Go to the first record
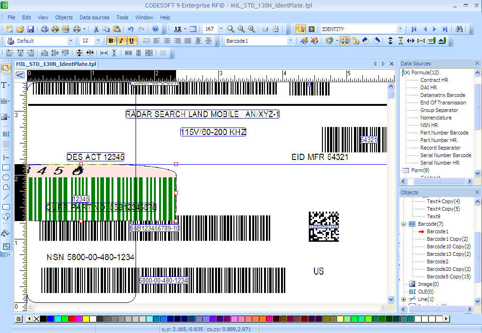This screenshot has width=482, height=333. coord(414,29)
